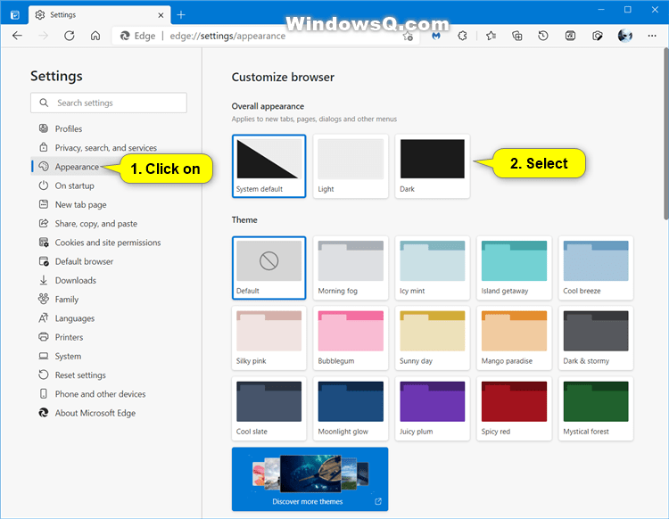
Task: Open Default browser settings
Action: 84,261
